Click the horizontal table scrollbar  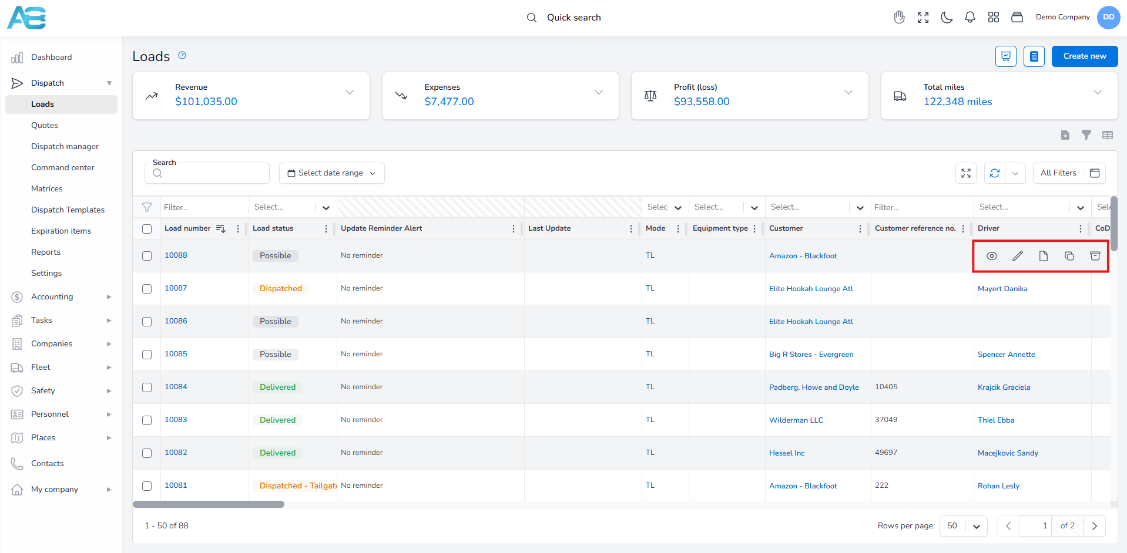tap(209, 504)
